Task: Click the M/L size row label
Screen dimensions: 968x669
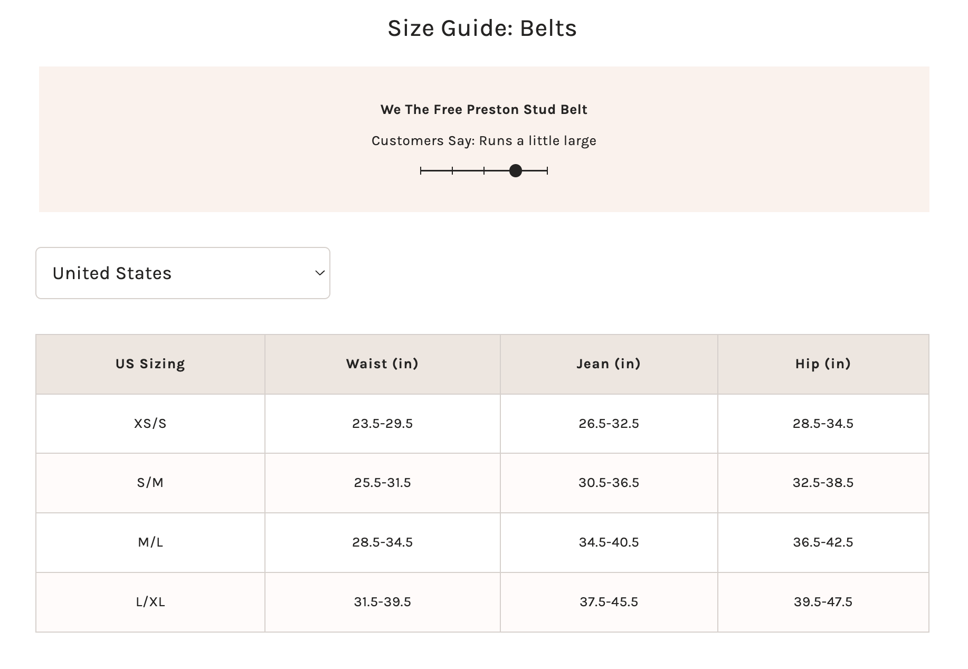Action: (150, 542)
